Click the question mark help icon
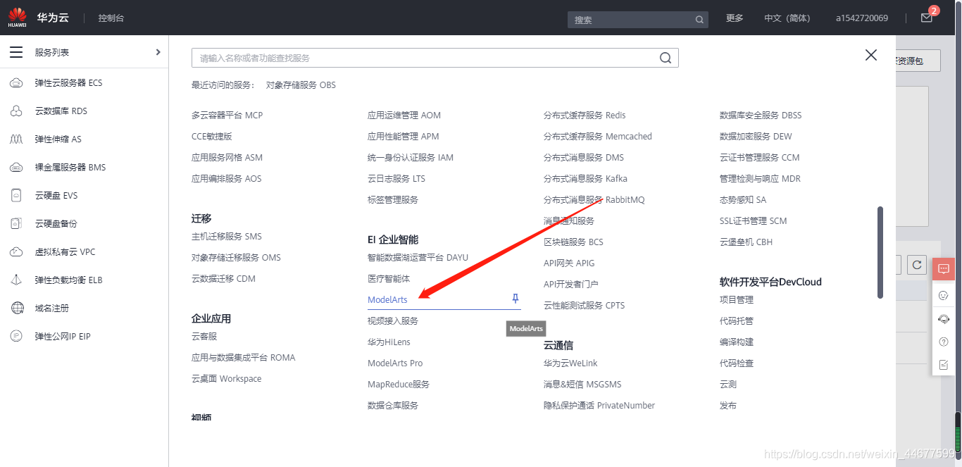962x467 pixels. [x=944, y=342]
